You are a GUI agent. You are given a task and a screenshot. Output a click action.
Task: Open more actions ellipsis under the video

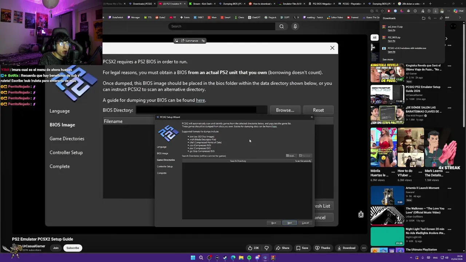point(364,248)
